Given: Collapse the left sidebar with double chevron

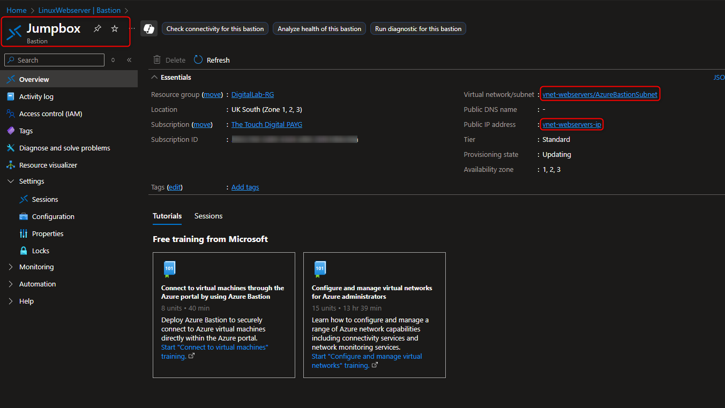Looking at the screenshot, I should tap(129, 59).
